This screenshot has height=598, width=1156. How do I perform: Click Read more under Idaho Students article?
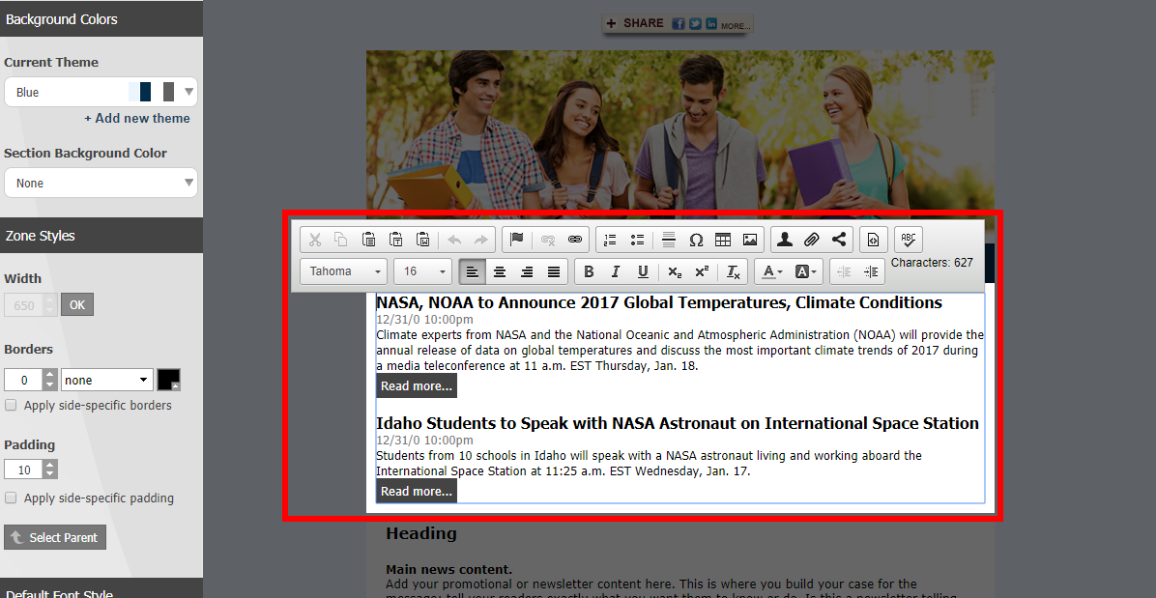pyautogui.click(x=417, y=491)
